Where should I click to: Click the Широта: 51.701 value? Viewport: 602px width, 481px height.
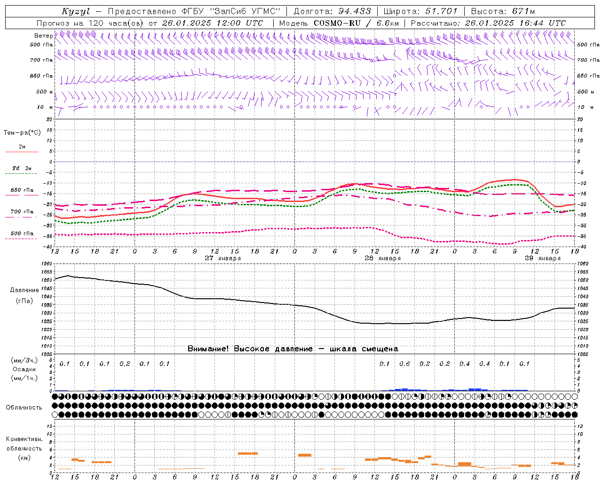[x=420, y=11]
